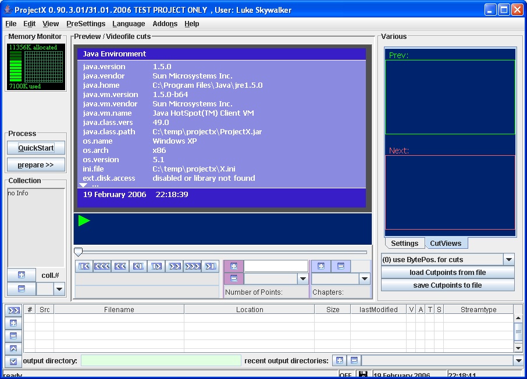The width and height of the screenshot is (527, 379).
Task: Click the double-arrow button beside file table
Action: click(13, 310)
